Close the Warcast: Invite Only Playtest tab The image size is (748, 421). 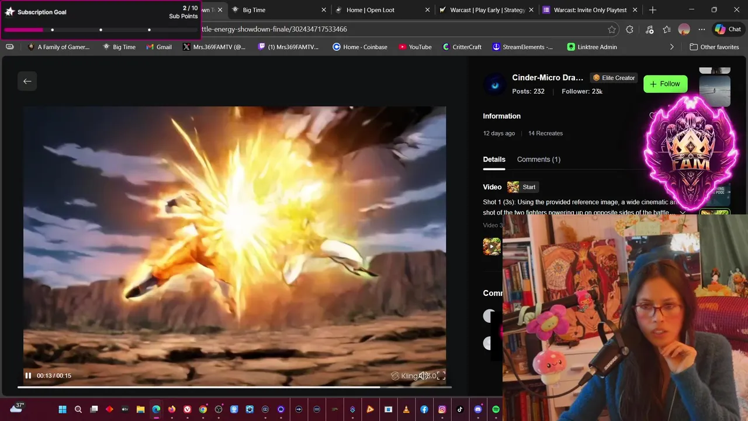click(x=634, y=10)
